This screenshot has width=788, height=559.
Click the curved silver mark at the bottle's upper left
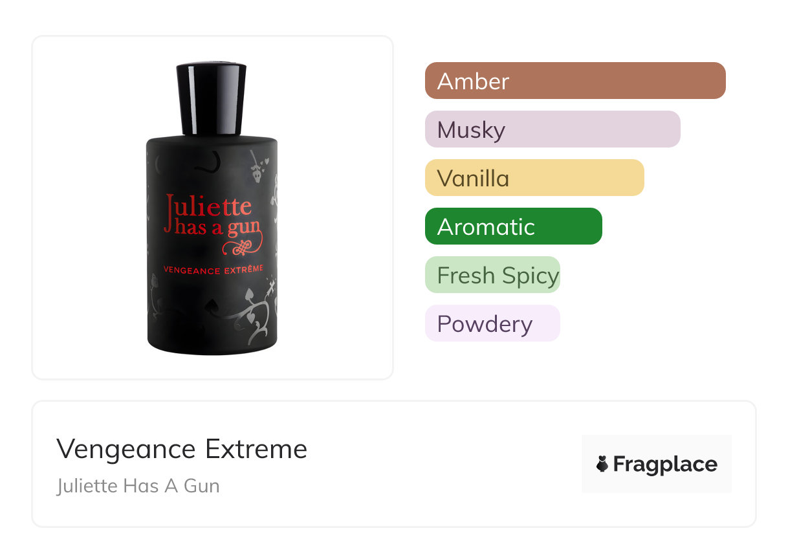(x=206, y=162)
